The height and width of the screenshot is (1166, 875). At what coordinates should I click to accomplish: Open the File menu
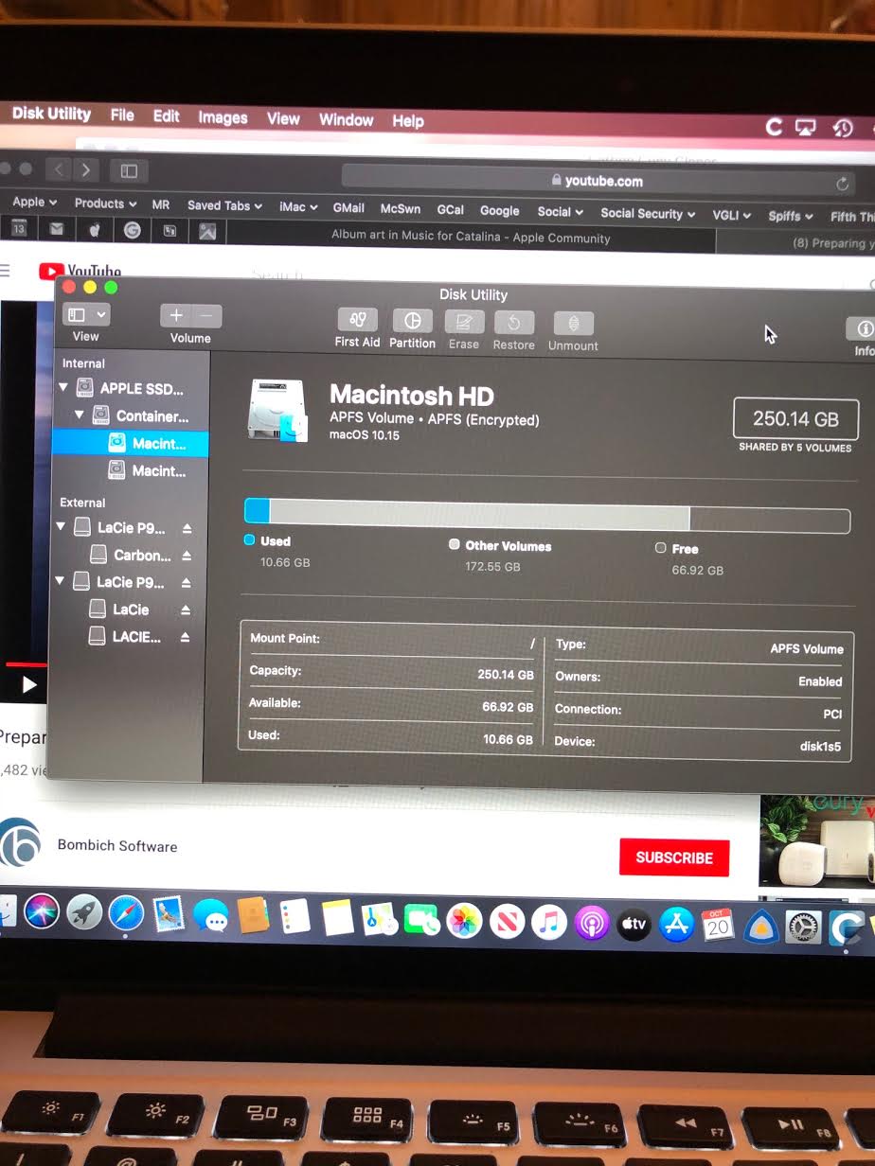click(x=122, y=115)
